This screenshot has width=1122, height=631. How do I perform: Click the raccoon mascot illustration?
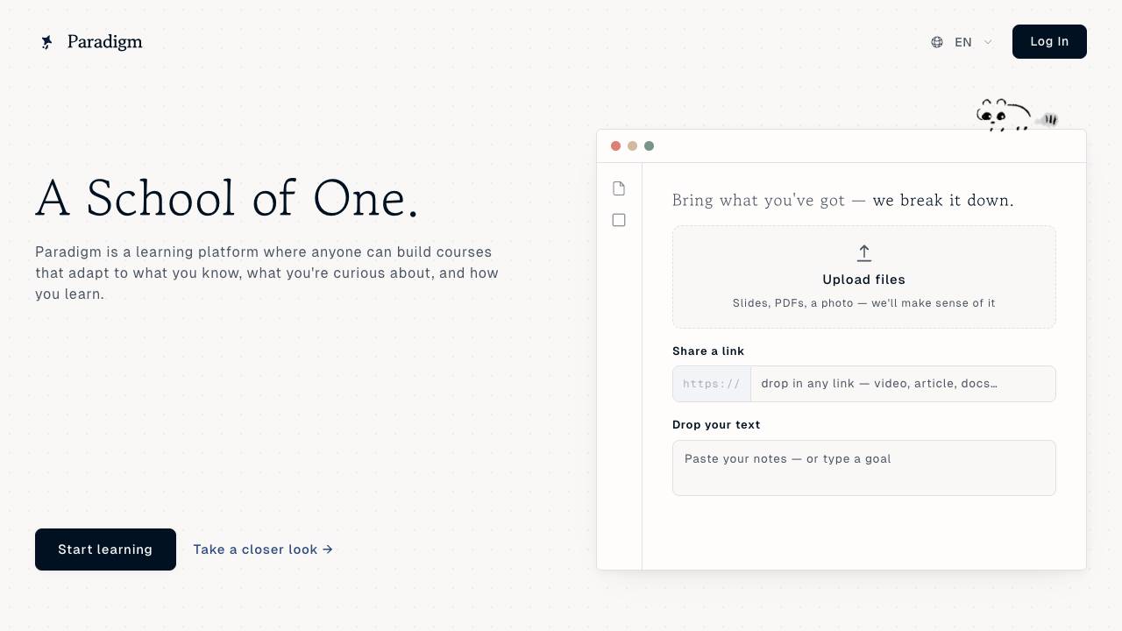coord(1016,115)
